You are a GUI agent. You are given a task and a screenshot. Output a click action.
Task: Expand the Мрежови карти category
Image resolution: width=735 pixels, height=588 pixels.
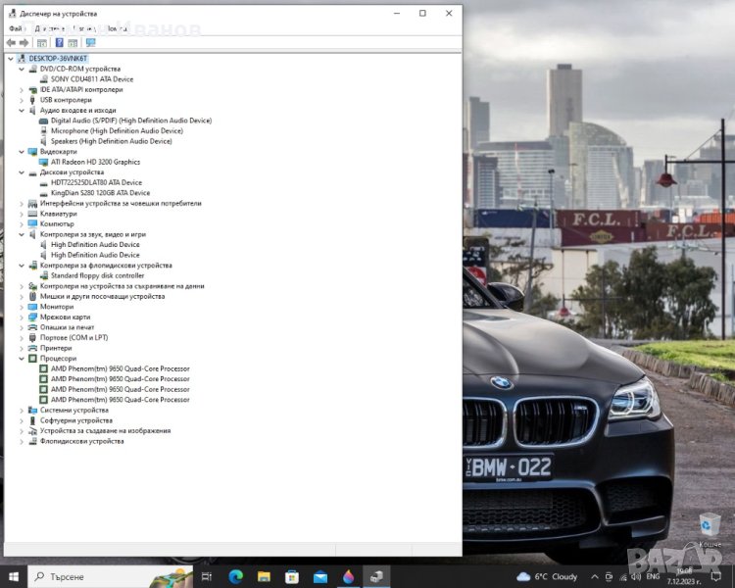click(x=22, y=318)
